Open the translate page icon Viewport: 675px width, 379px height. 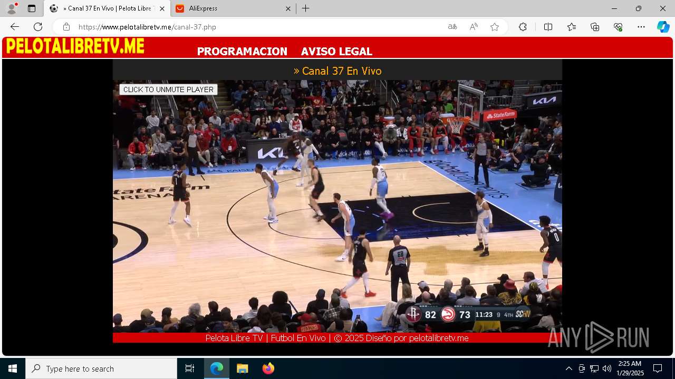click(x=452, y=27)
